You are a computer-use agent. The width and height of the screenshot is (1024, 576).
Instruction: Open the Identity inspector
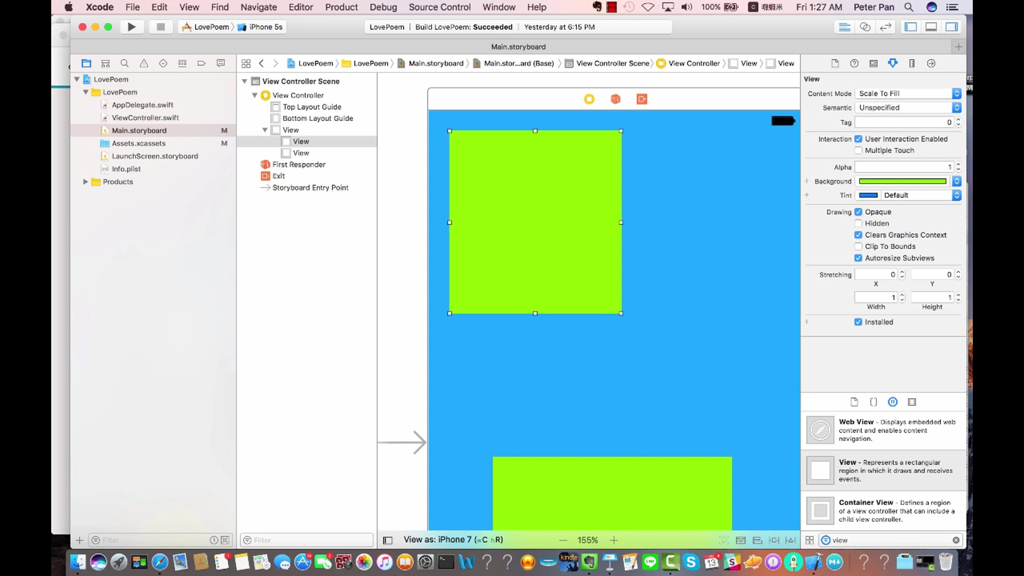click(x=874, y=63)
